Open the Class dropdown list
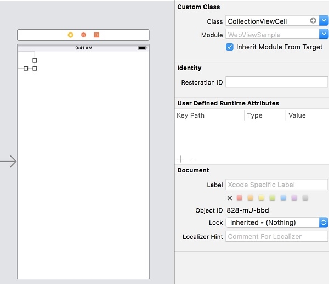Screen dimensions: 329x284 pyautogui.click(x=324, y=21)
